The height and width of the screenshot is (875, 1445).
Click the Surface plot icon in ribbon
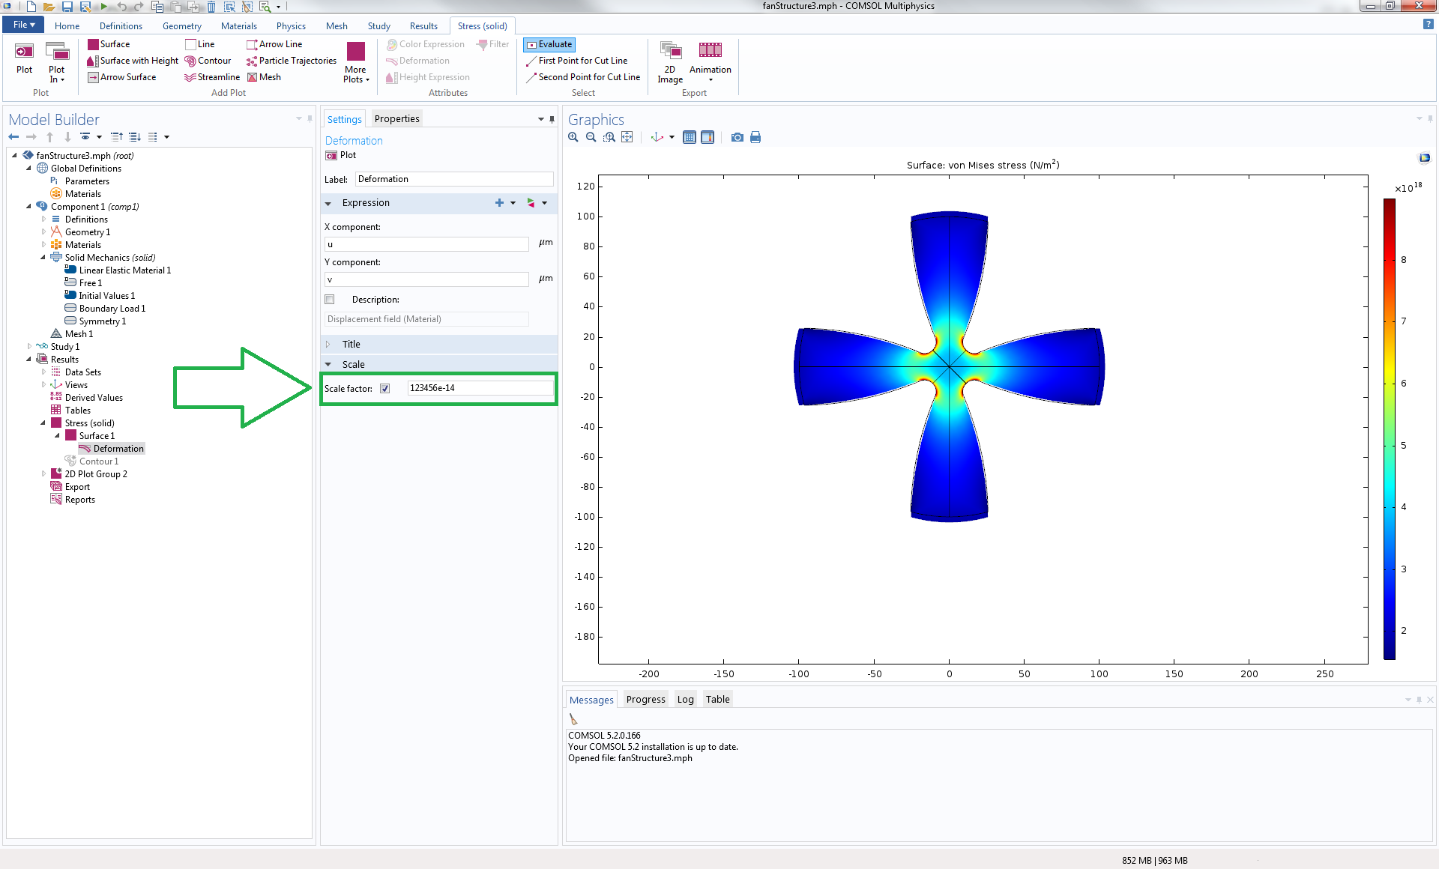(94, 44)
